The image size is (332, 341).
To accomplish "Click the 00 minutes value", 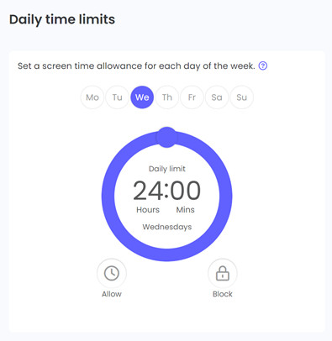I will [186, 191].
